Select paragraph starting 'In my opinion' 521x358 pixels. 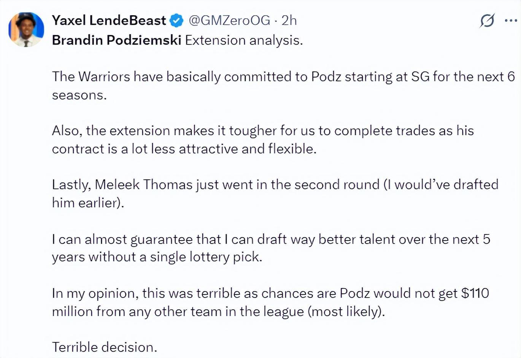(270, 302)
